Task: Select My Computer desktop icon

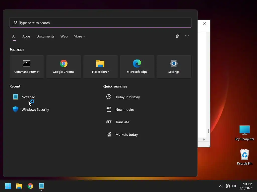Action: pos(244,133)
